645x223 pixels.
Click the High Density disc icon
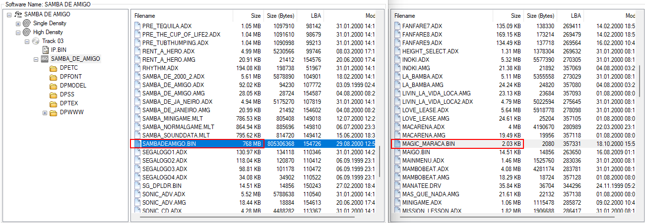coord(27,32)
